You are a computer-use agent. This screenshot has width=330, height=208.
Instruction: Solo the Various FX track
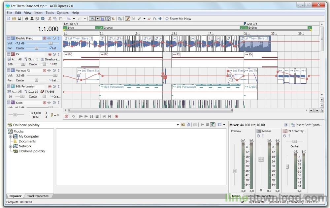click(59, 71)
